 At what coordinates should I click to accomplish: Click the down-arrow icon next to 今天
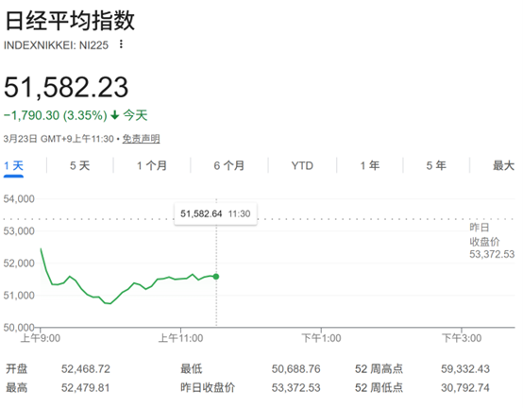(115, 115)
